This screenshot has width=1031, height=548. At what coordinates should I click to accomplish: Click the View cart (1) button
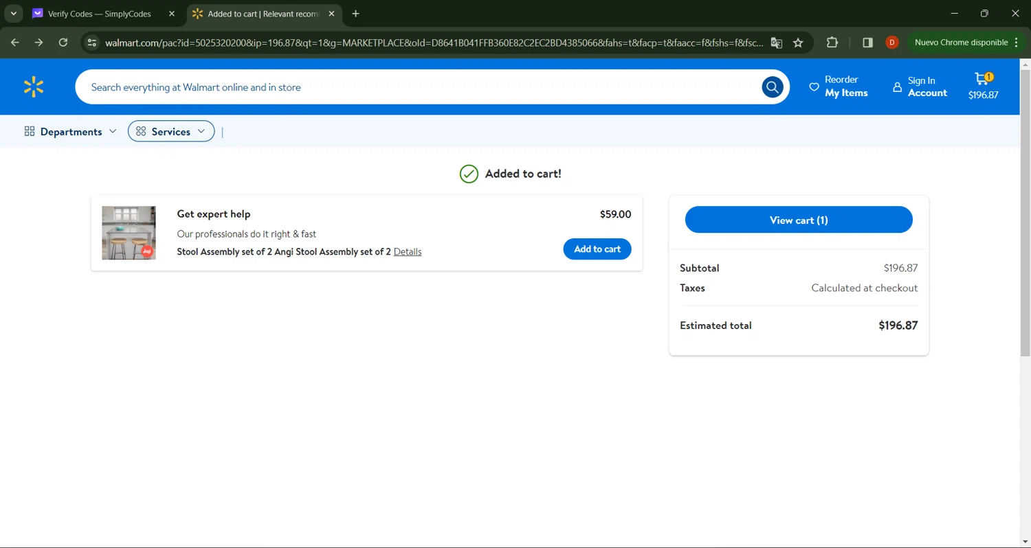[x=799, y=220]
